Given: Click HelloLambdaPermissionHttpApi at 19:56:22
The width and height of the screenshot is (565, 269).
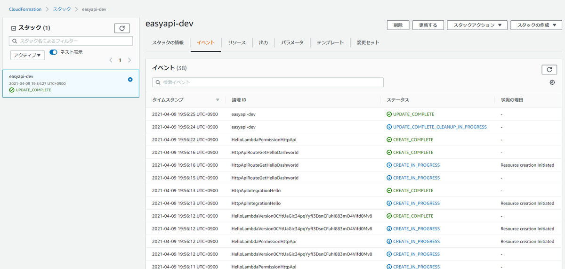Looking at the screenshot, I should coord(264,140).
